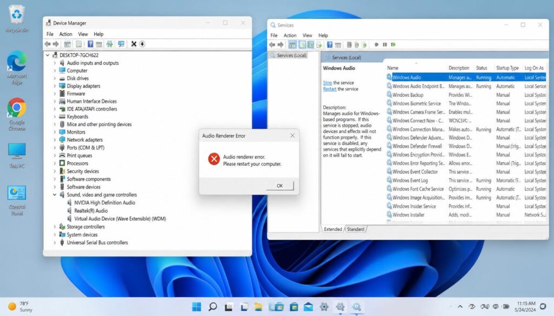
Task: Click the green Restart Service icon in Services toolbar
Action: tap(393, 44)
